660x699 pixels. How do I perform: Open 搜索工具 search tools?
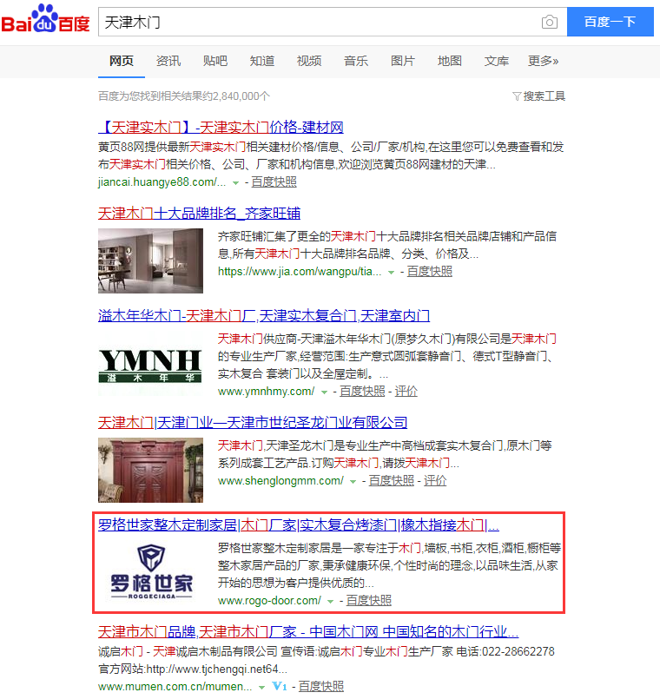click(x=544, y=96)
